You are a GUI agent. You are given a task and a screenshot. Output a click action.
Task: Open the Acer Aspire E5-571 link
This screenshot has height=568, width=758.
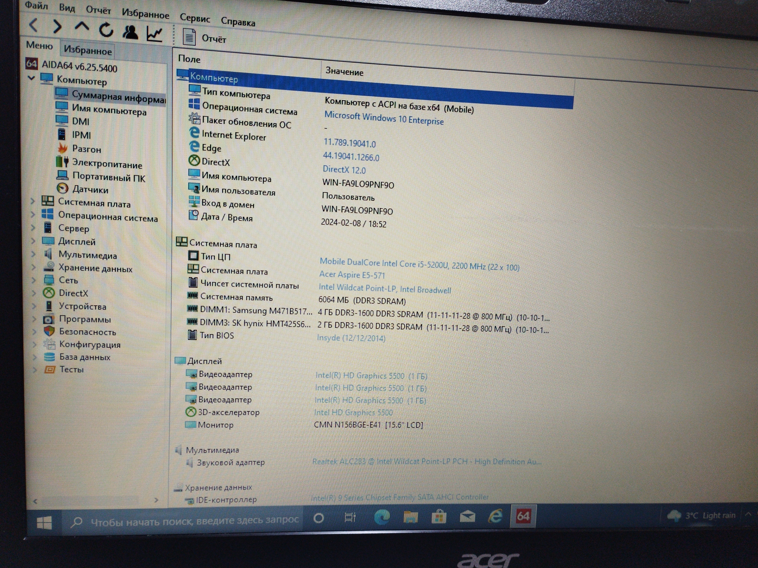[x=352, y=275]
